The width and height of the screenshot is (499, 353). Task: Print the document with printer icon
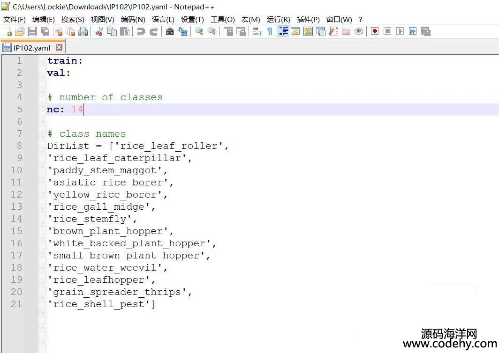(x=83, y=31)
